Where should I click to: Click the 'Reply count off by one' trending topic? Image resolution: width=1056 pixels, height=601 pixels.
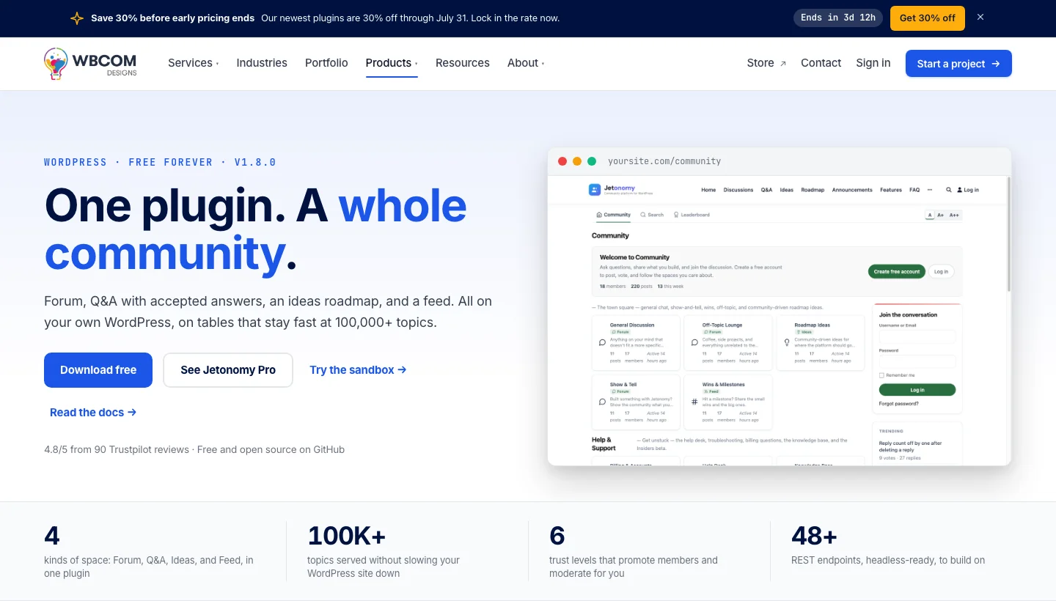910,446
